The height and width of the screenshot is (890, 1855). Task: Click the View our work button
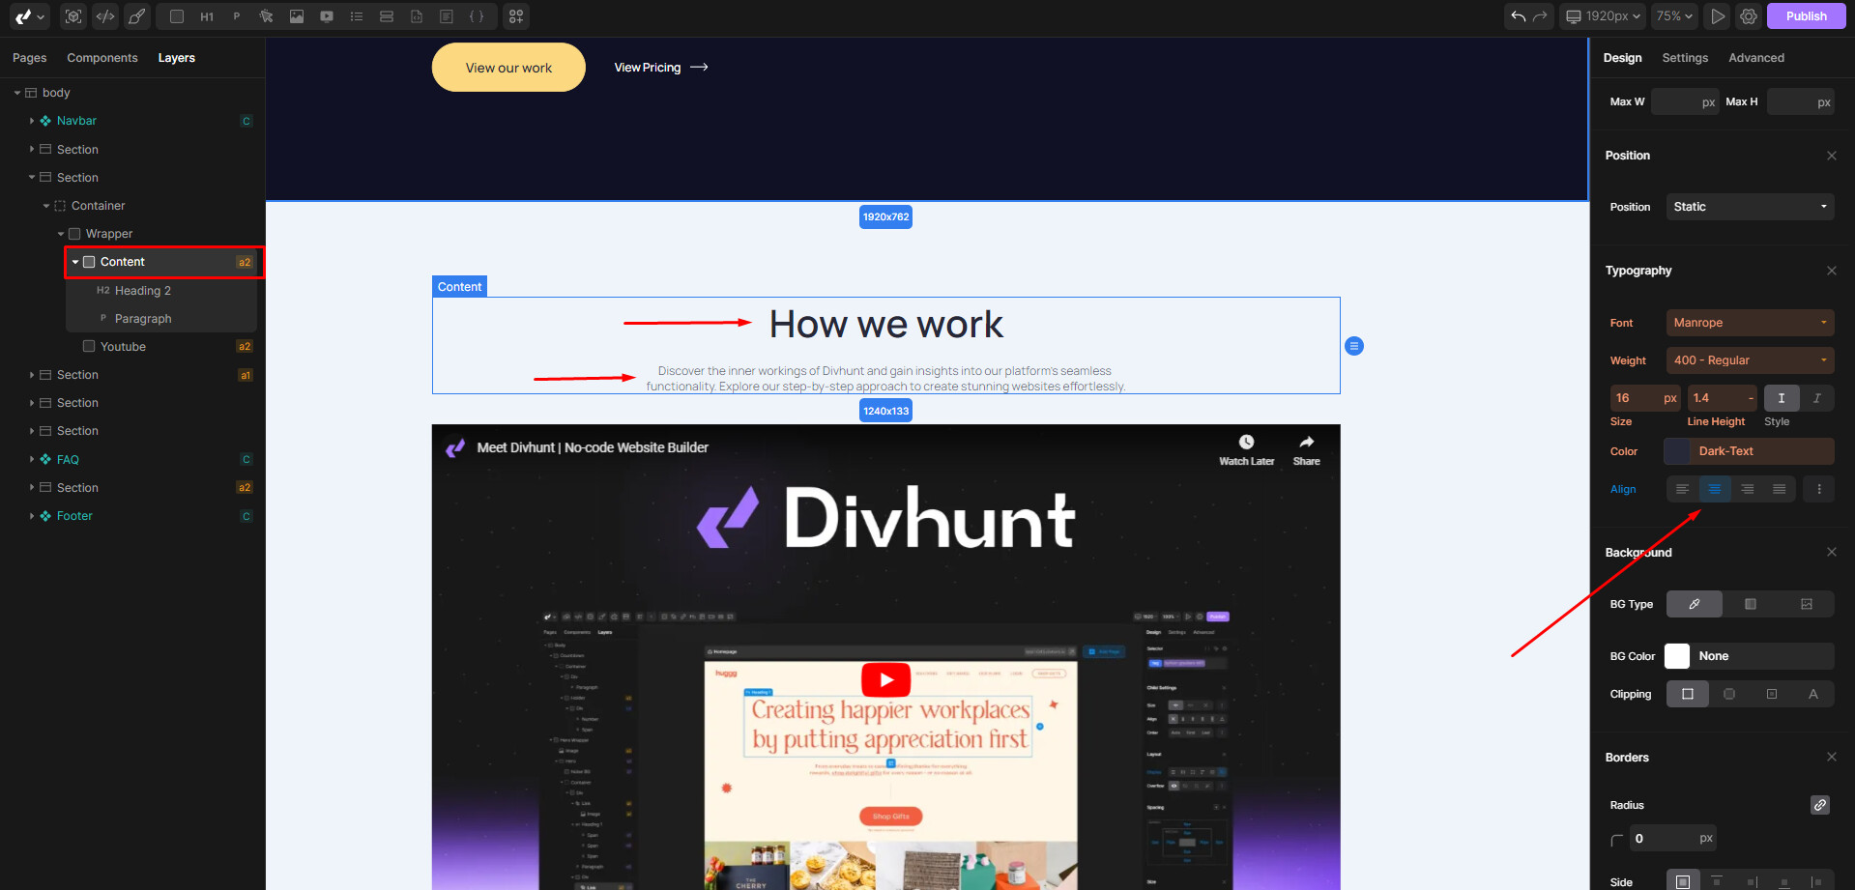508,68
